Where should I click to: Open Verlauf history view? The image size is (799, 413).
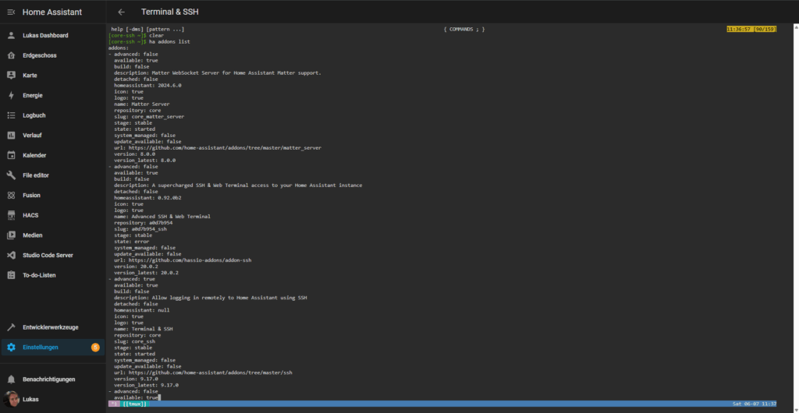[32, 136]
